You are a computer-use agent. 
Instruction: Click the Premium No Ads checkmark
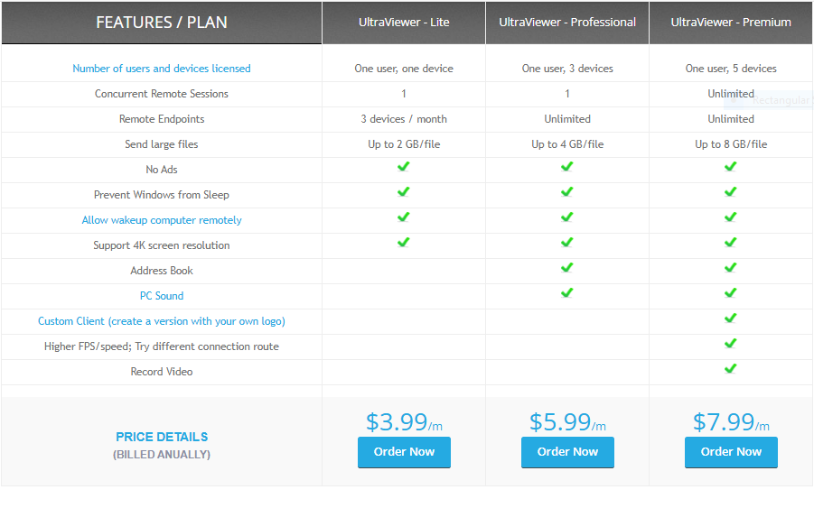pyautogui.click(x=731, y=167)
